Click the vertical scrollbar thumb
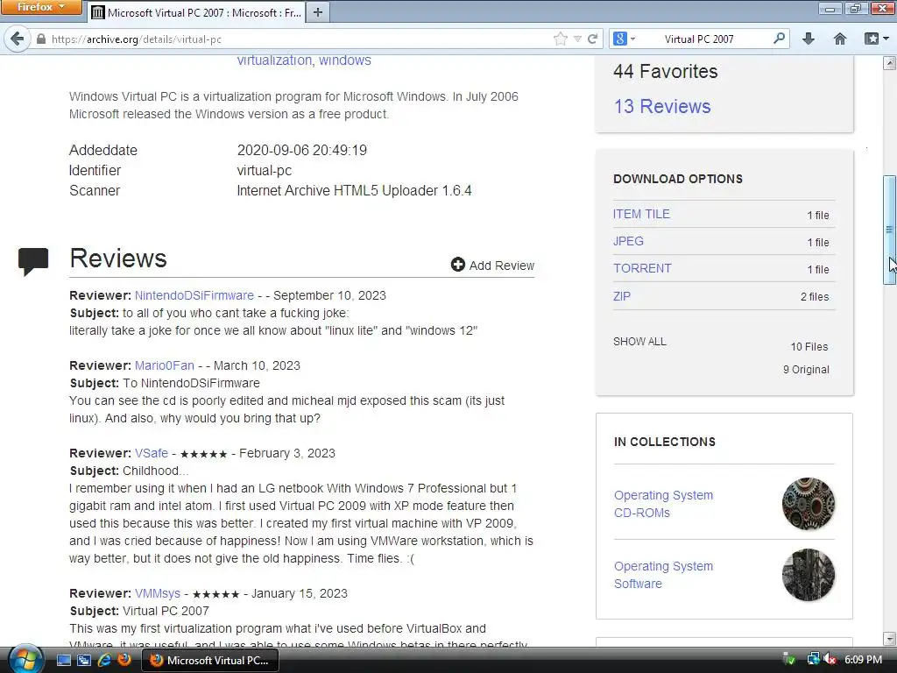This screenshot has width=897, height=673. point(889,230)
